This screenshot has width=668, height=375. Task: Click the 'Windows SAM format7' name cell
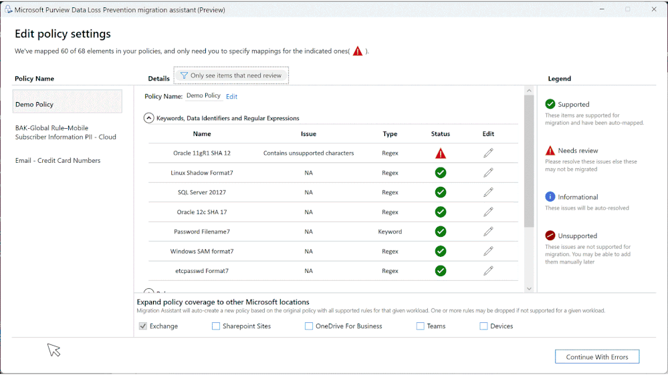click(x=202, y=252)
